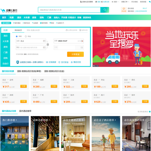The height and width of the screenshot is (151, 151).
Task: Click the 出票状态查询 ticket status icon
Action: (67, 30)
